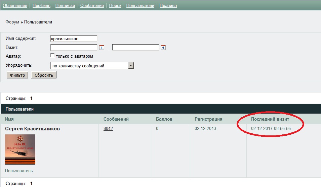This screenshot has height=187, width=321.
Task: Go to Профиль in top navigation
Action: click(41, 6)
